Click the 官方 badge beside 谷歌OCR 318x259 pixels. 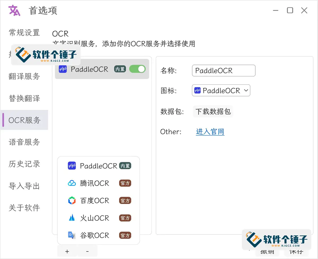tap(125, 235)
